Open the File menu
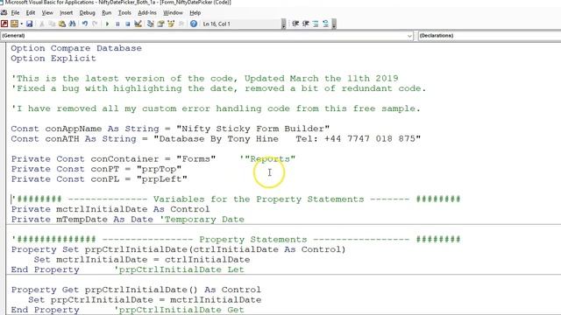 coord(16,12)
